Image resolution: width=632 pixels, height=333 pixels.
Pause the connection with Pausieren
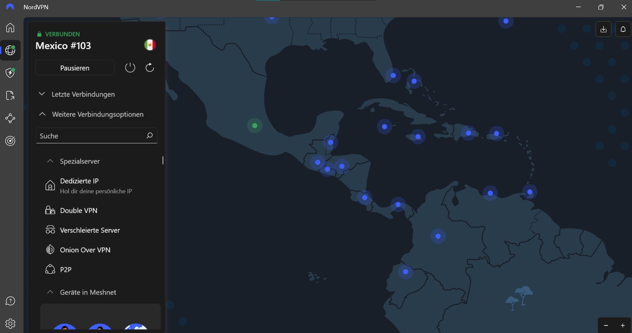(x=75, y=68)
